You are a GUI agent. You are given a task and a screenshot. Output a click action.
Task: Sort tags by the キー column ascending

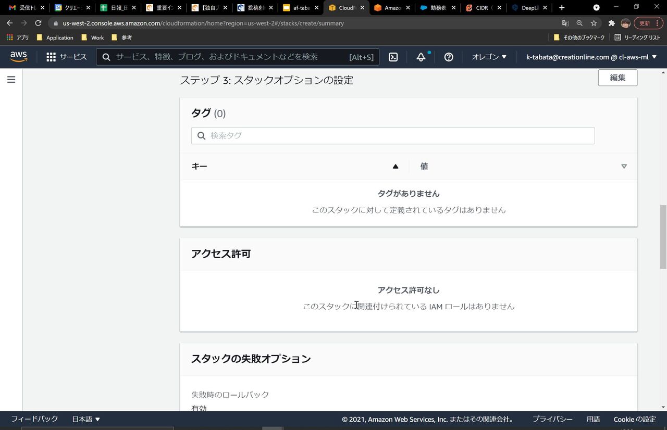(395, 167)
